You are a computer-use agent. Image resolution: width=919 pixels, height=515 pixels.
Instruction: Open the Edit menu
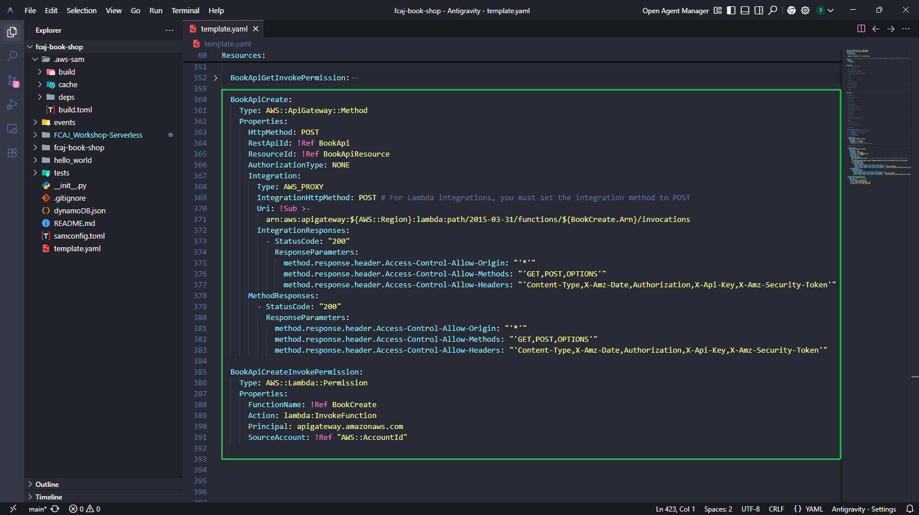click(x=51, y=10)
